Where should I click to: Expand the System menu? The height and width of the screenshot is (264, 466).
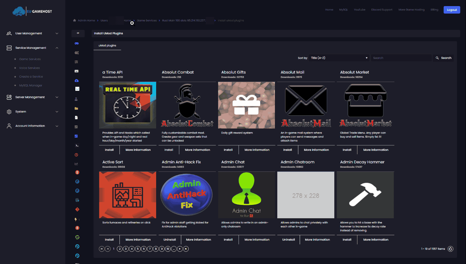pos(32,111)
